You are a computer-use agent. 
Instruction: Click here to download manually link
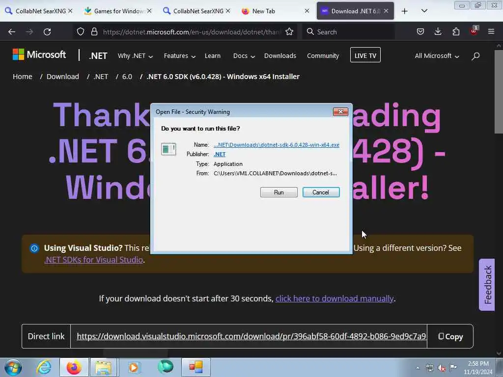pyautogui.click(x=334, y=298)
